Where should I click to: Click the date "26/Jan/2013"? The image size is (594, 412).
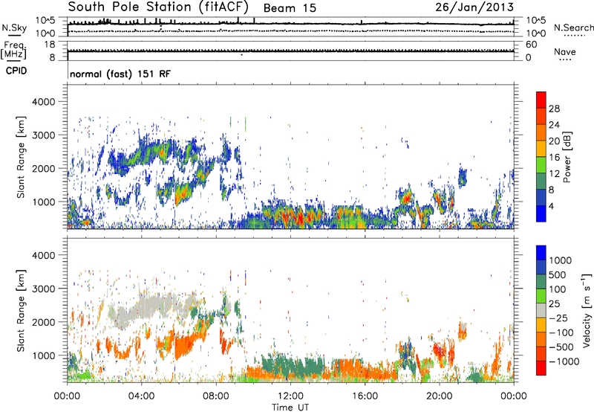474,7
